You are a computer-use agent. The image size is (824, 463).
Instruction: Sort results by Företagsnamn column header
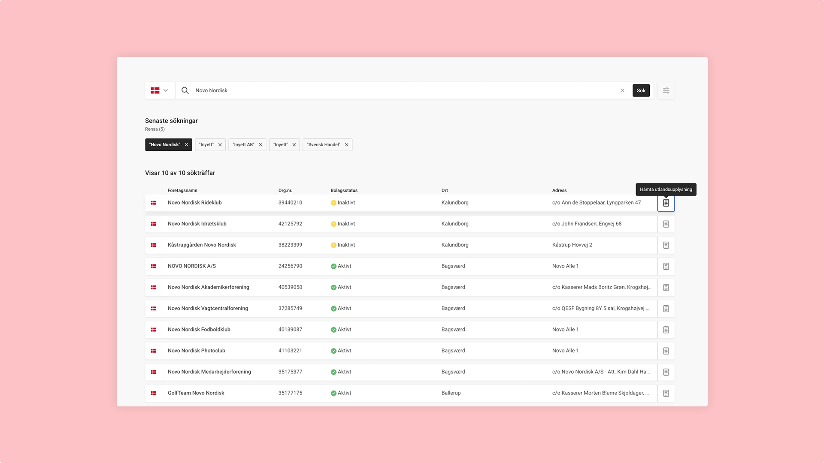coord(182,190)
